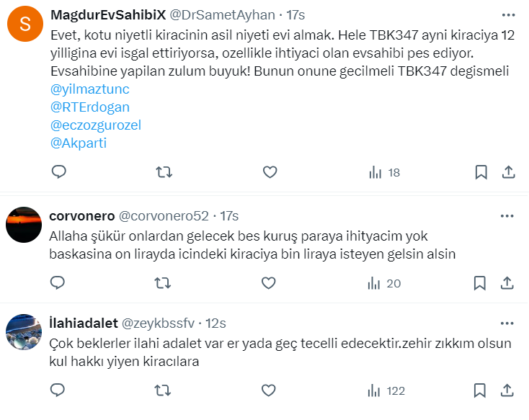529x420 pixels.
Task: Share the İlahiadalet tweet
Action: click(x=507, y=390)
